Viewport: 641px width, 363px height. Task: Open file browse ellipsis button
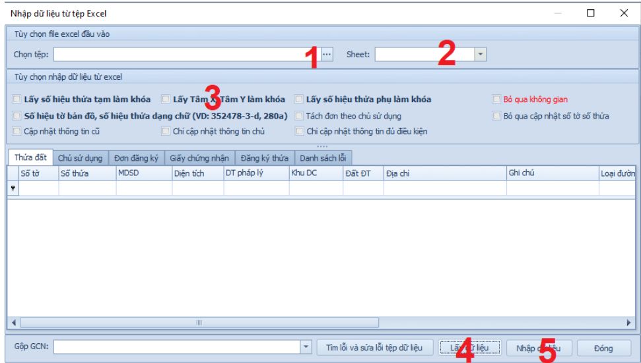327,54
